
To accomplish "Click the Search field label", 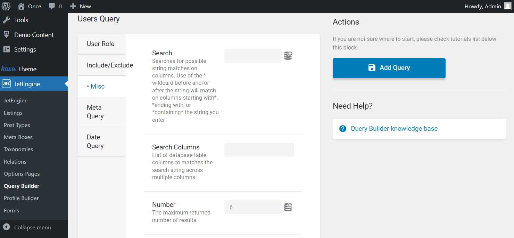I will pyautogui.click(x=162, y=53).
